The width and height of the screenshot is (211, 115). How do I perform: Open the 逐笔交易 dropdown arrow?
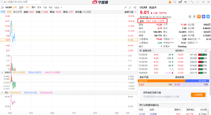153,51
